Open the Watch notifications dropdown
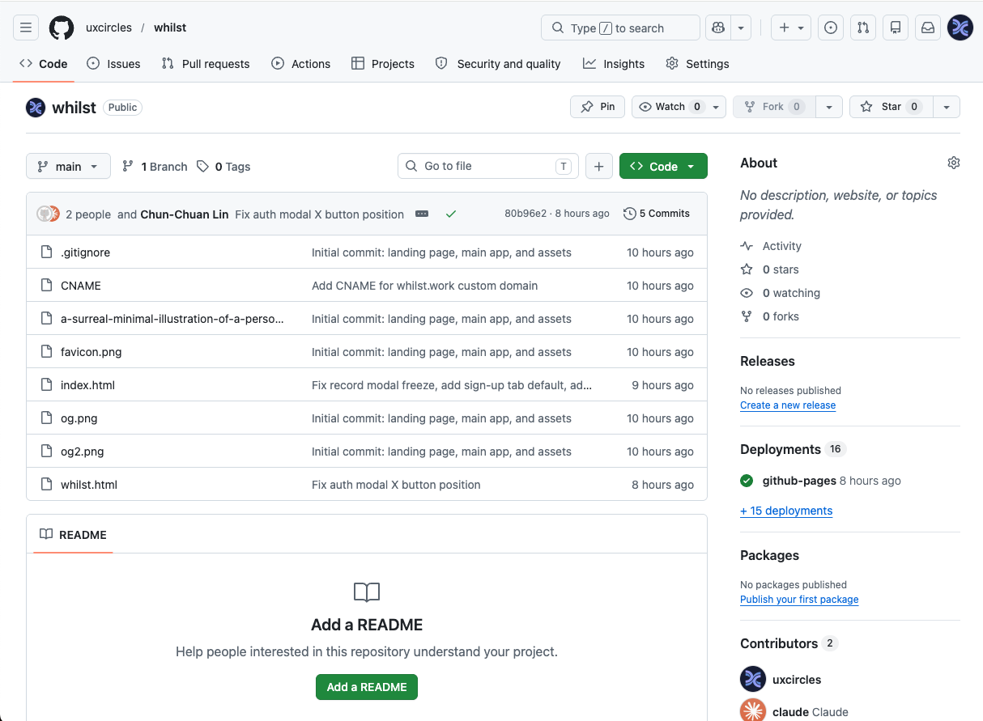Screen dimensions: 983x721 pos(679,107)
